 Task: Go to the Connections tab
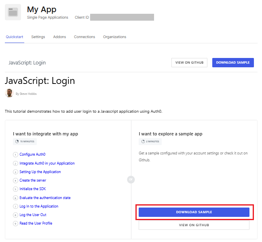85,37
